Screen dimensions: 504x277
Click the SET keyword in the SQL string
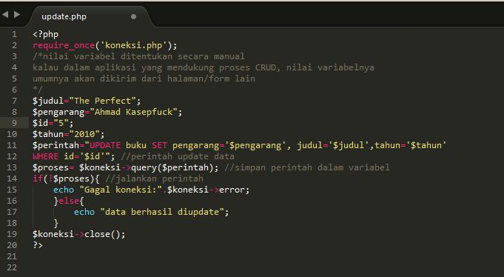[x=159, y=145]
